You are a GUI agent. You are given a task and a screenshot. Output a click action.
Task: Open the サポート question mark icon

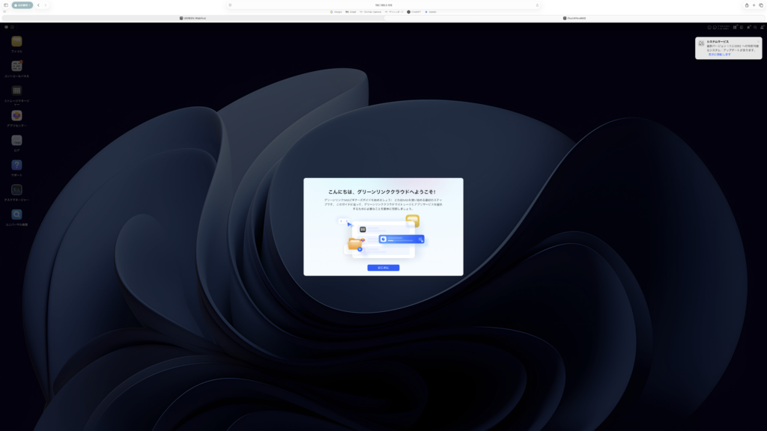click(x=16, y=165)
